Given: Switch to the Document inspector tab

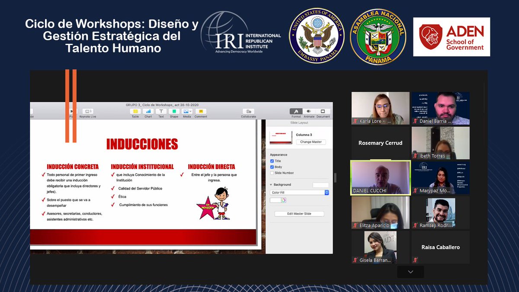Looking at the screenshot, I should click(323, 111).
